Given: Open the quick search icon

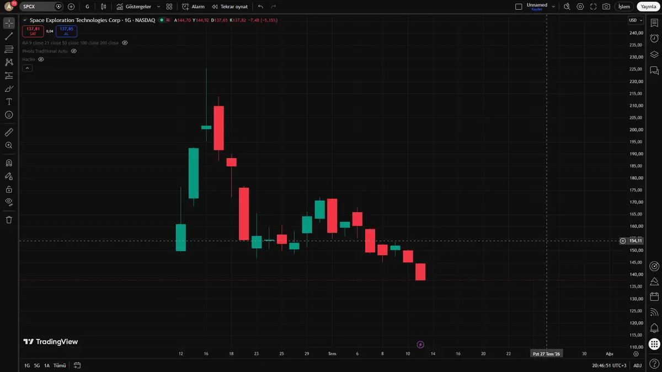Looking at the screenshot, I should point(567,7).
